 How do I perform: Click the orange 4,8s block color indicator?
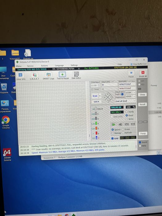click(x=96, y=128)
